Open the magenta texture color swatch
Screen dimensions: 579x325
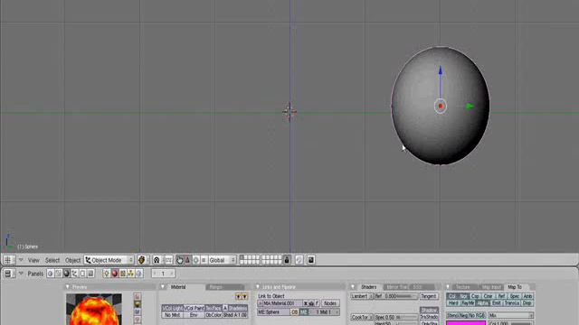pos(466,323)
